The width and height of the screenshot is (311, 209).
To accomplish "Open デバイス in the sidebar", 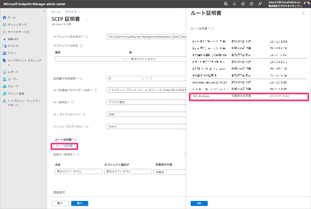I will (x=13, y=46).
